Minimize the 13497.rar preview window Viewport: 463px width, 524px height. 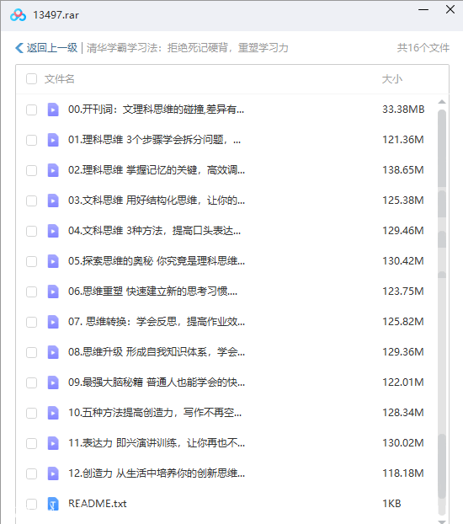[x=423, y=10]
